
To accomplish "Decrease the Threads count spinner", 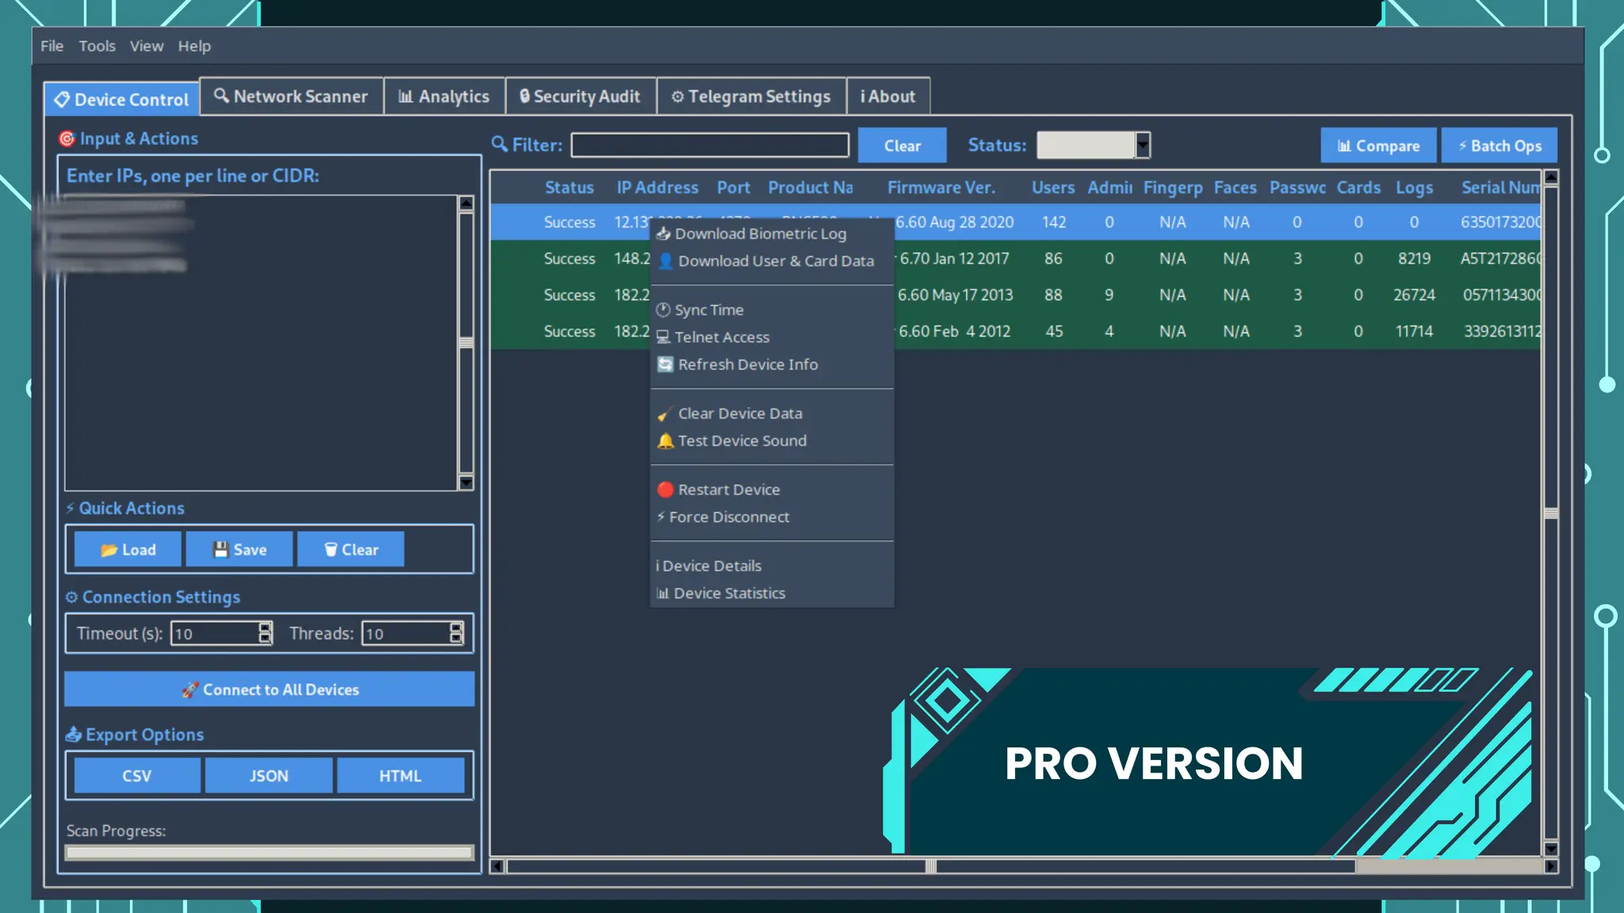I will (456, 638).
